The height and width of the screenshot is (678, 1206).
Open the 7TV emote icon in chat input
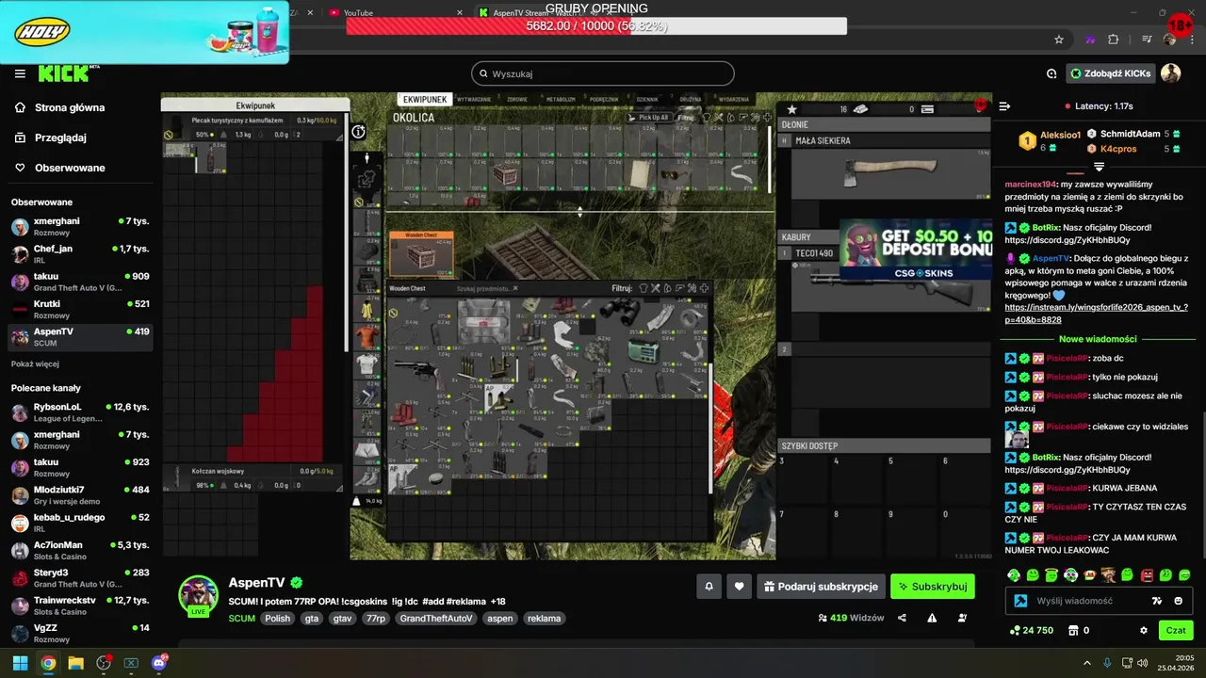coord(1157,601)
